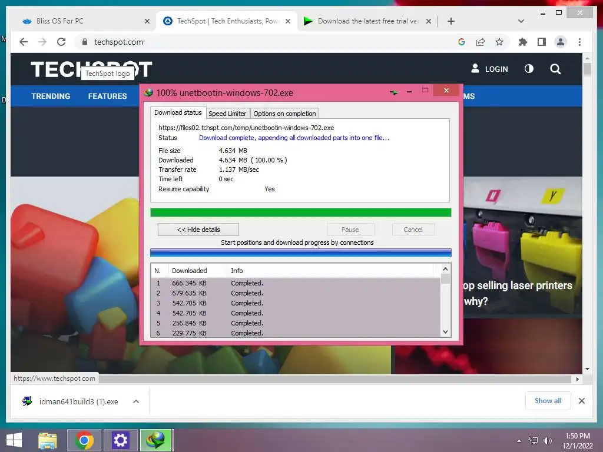The height and width of the screenshot is (452, 603).
Task: Click the volume speaker tray icon
Action: (x=547, y=440)
